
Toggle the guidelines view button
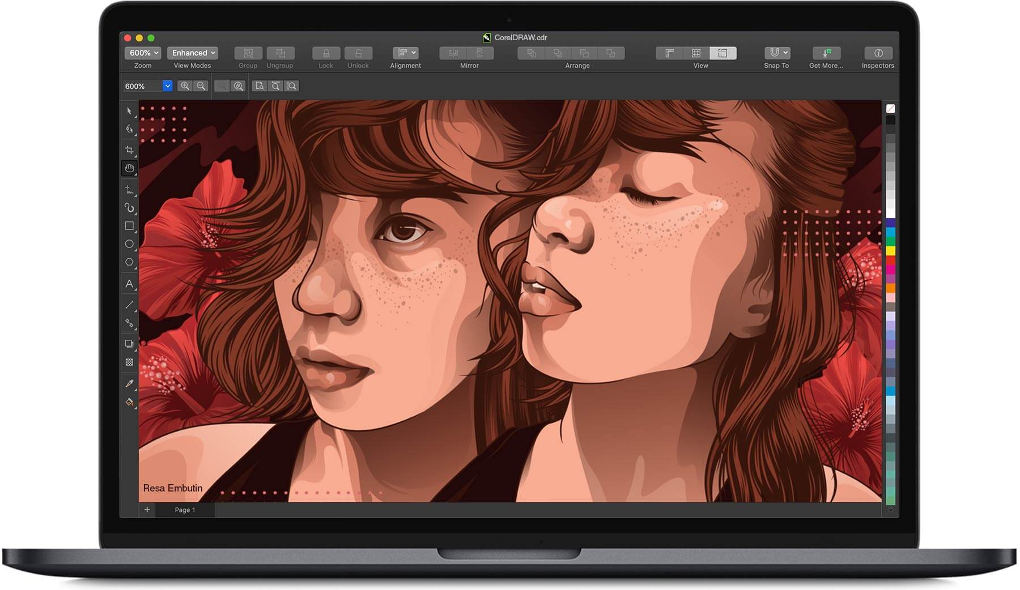723,53
